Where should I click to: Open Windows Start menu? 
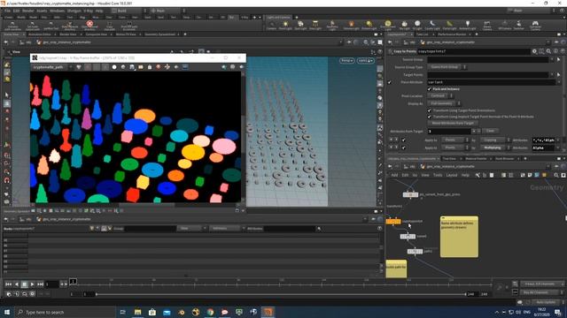(x=7, y=312)
